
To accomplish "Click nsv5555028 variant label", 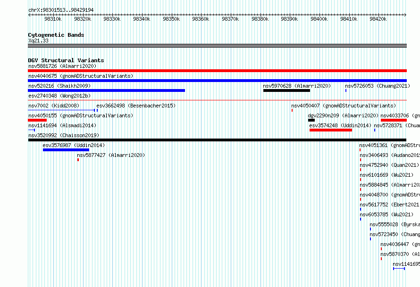I will click(x=395, y=224).
